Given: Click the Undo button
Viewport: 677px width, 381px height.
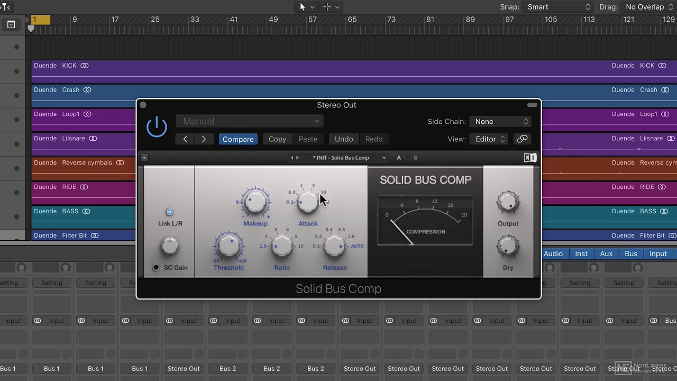Looking at the screenshot, I should [344, 139].
